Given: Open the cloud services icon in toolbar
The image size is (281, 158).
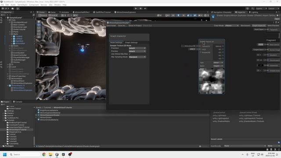Looking at the screenshot, I should tap(13, 8).
